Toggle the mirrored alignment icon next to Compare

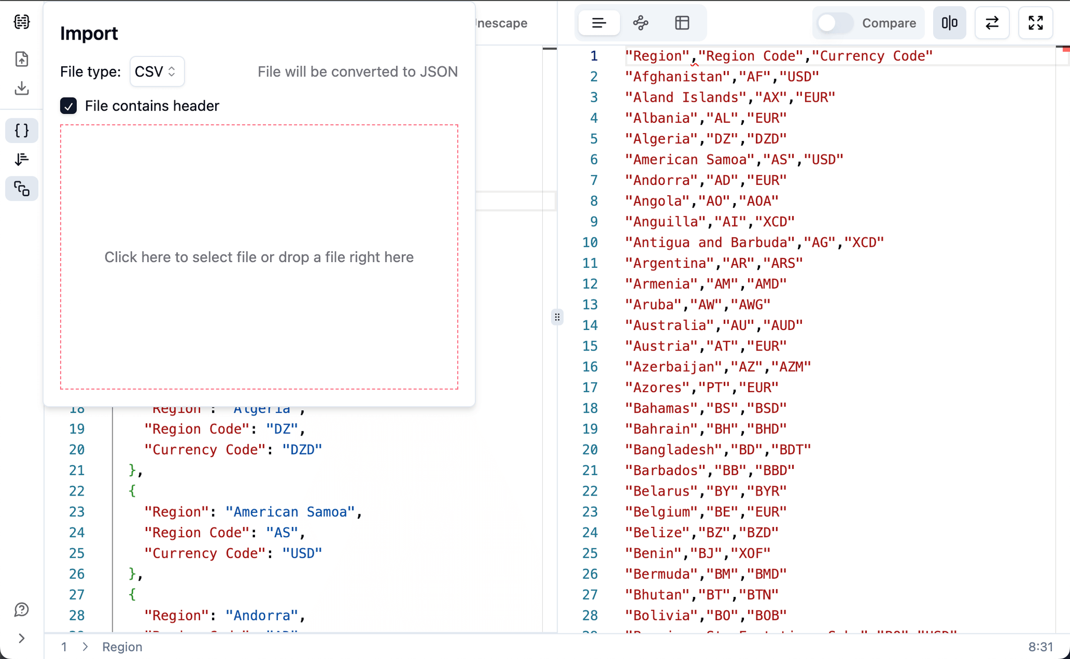949,22
